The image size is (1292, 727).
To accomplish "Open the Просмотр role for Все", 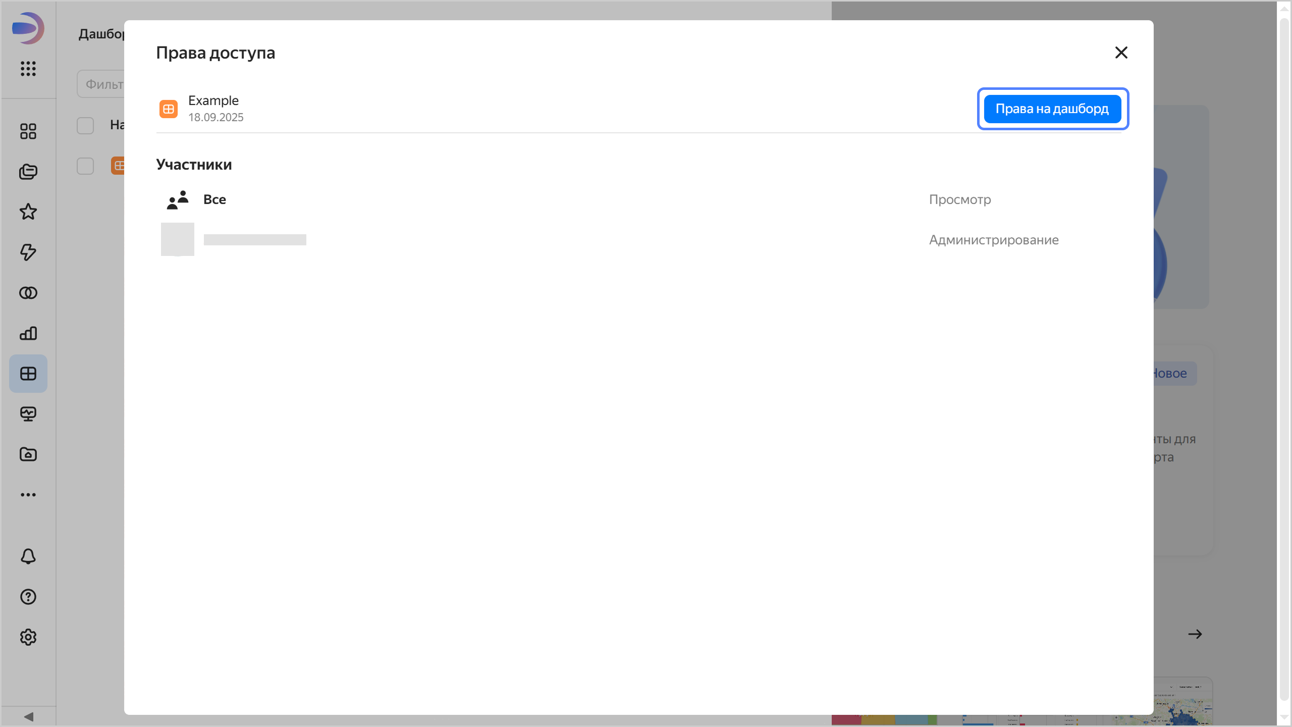I will coord(960,199).
